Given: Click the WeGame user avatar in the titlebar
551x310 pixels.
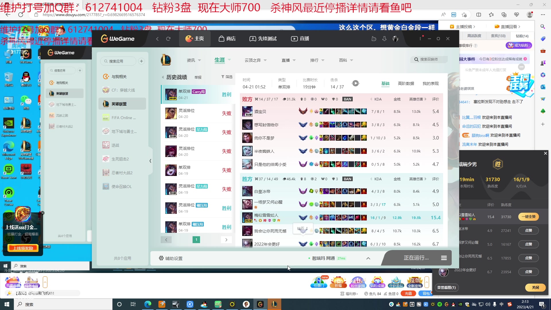Looking at the screenshot, I should tap(395, 38).
